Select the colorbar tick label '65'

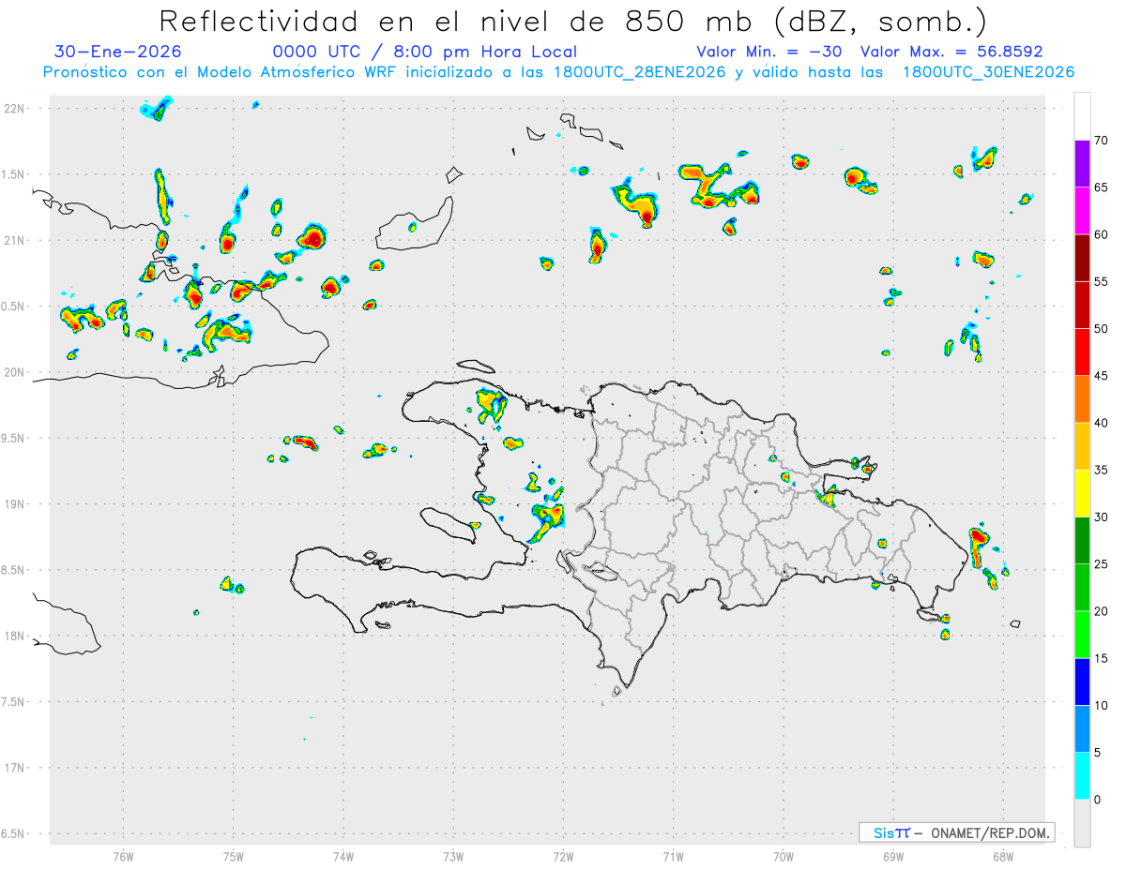pyautogui.click(x=1101, y=187)
